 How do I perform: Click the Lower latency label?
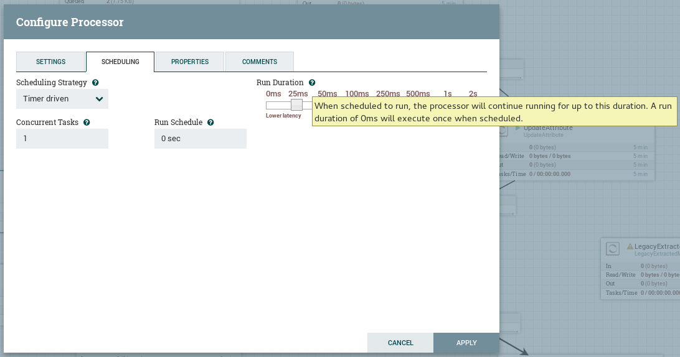coord(283,116)
